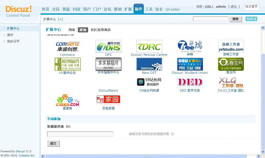
Task: Open the 站长 menu
Action: [x=159, y=9]
